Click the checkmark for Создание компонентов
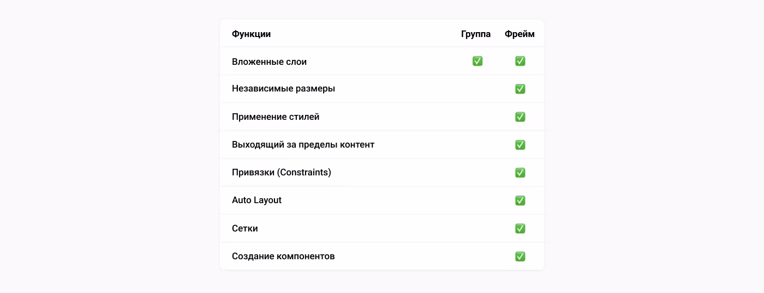This screenshot has width=764, height=293. click(520, 257)
